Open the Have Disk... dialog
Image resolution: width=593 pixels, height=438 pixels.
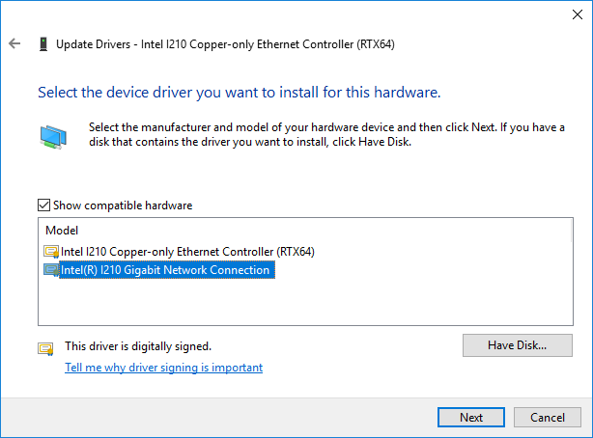click(517, 345)
